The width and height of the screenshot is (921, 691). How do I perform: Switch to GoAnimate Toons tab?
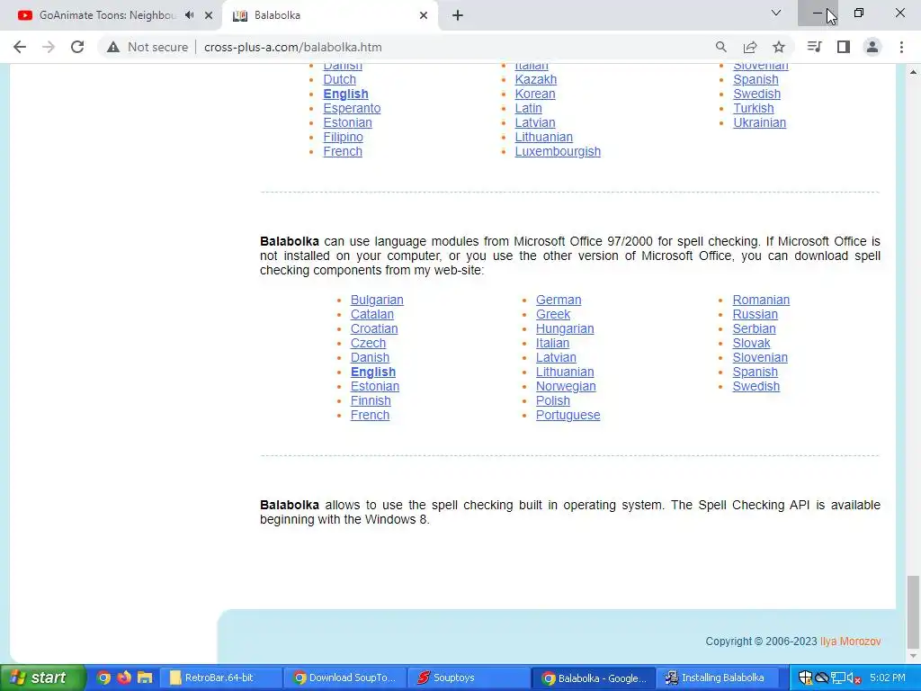pyautogui.click(x=108, y=15)
